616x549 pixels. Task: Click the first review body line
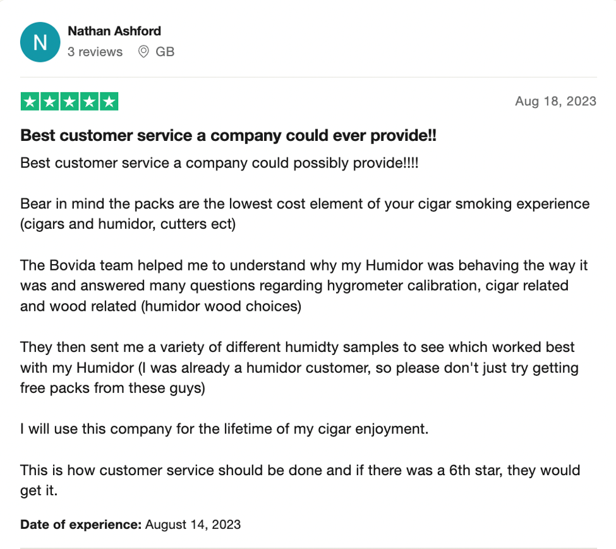(x=219, y=163)
